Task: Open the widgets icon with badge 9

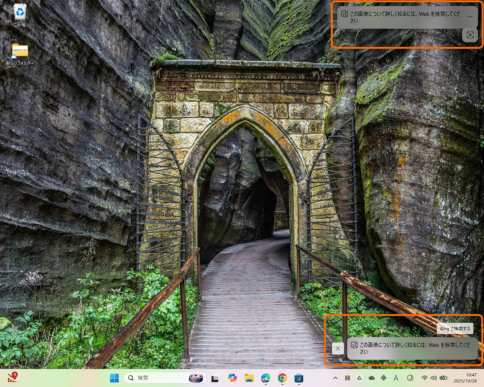Action: tap(13, 378)
